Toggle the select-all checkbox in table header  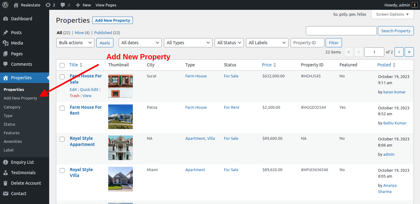[62, 65]
